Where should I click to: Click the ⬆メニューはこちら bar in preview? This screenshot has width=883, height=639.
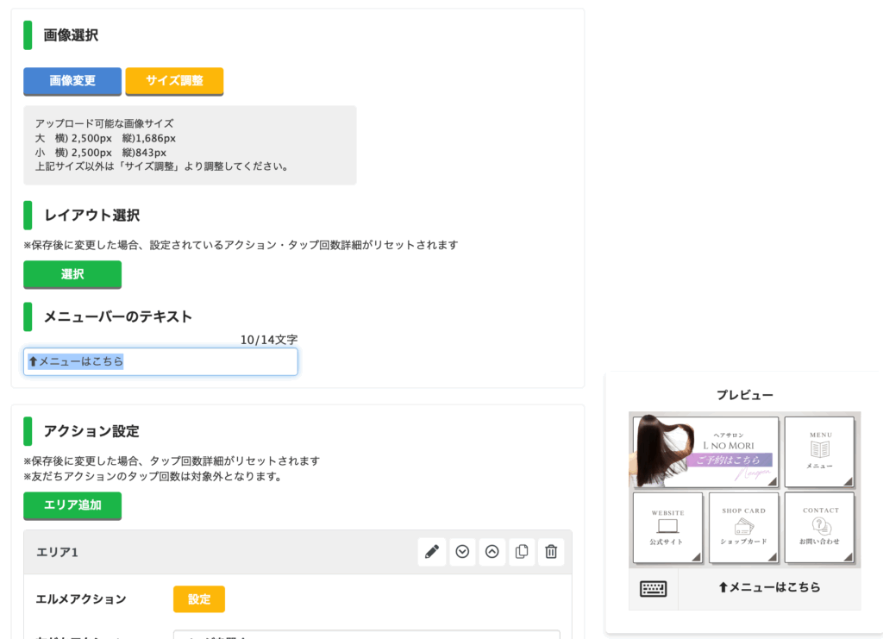click(x=769, y=588)
